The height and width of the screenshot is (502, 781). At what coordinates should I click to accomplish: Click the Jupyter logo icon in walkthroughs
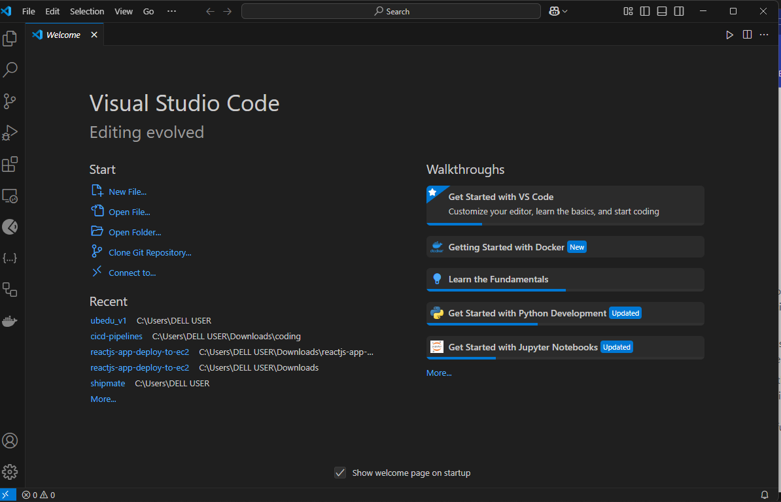(437, 347)
